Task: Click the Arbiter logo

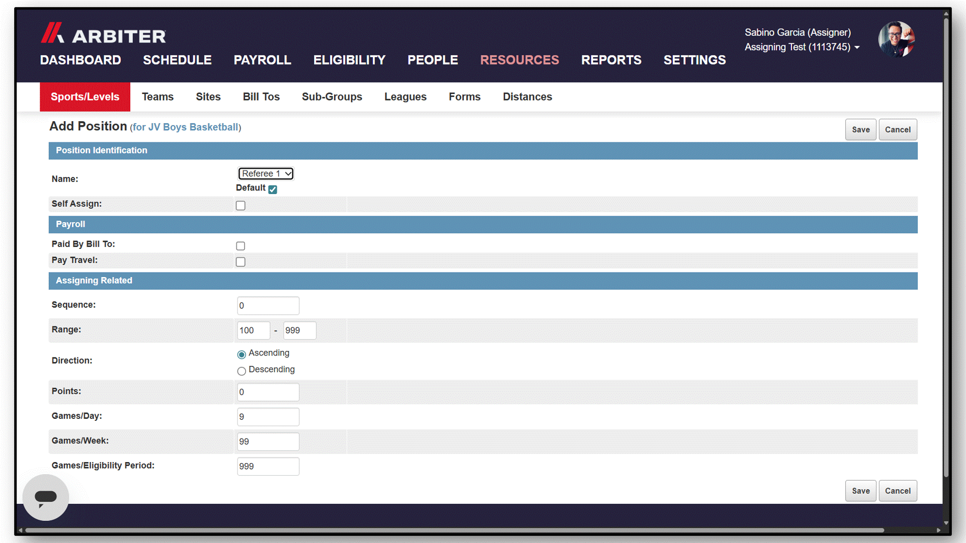Action: click(103, 33)
